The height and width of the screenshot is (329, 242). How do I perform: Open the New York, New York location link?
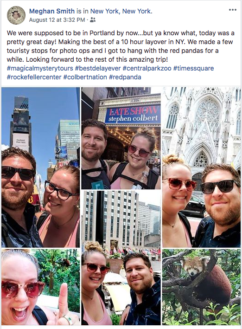121,11
